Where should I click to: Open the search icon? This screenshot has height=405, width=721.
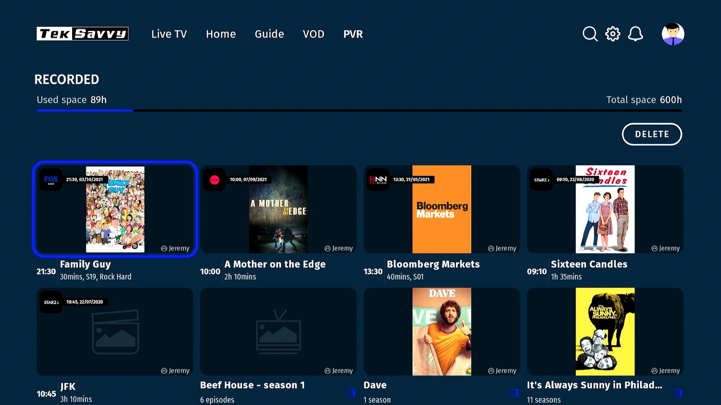[590, 33]
